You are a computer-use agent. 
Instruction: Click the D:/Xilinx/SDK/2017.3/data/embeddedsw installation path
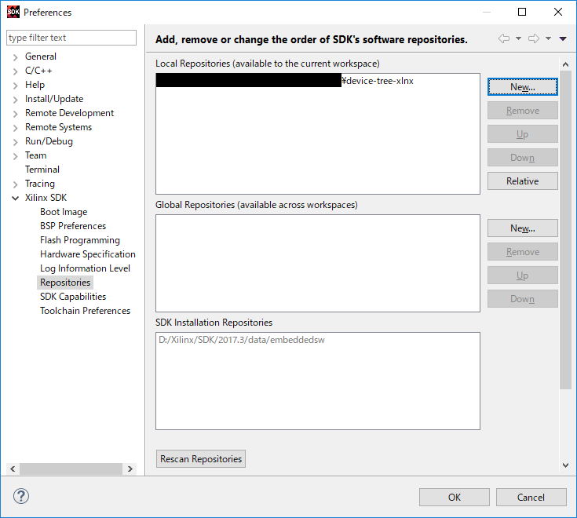click(242, 340)
